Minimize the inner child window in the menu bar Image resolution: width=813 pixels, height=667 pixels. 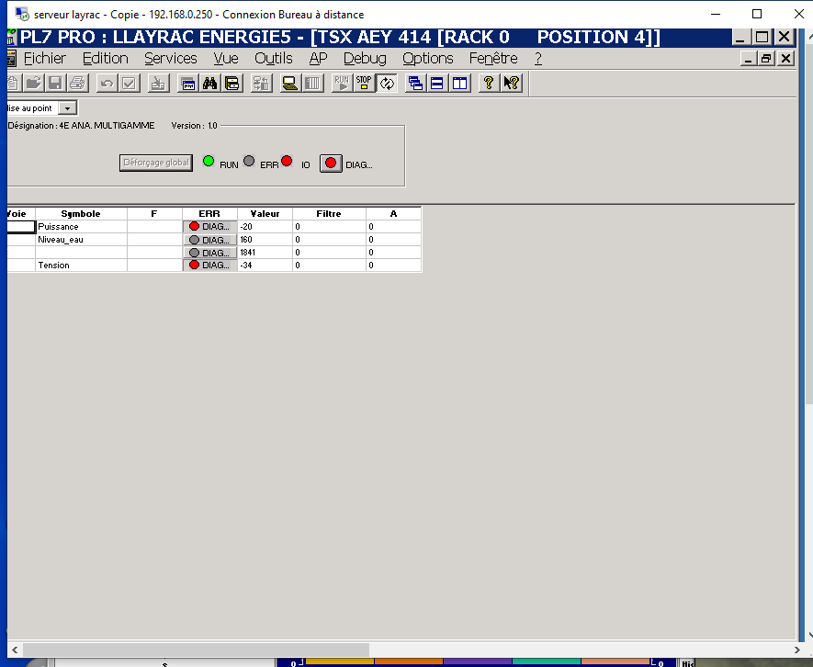[748, 59]
